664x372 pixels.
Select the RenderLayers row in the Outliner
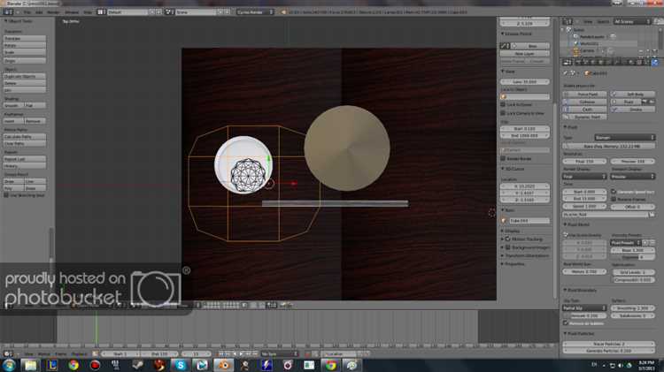point(591,37)
